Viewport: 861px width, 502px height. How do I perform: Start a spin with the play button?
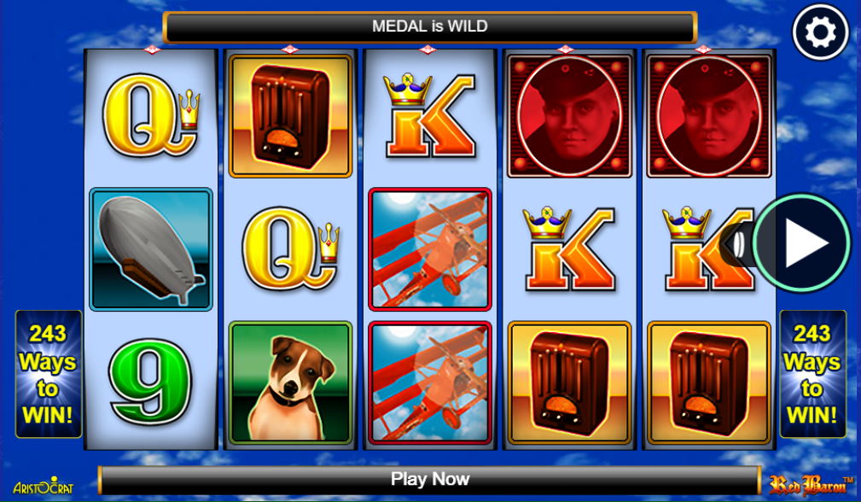click(x=802, y=242)
